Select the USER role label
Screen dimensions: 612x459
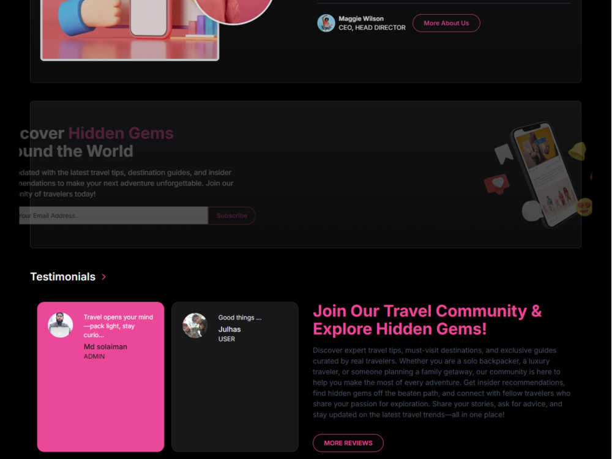pos(227,339)
